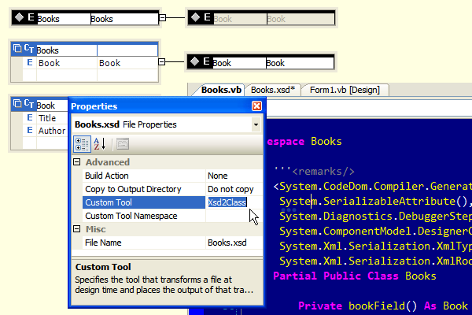Select the E icon beside Title
This screenshot has width=472, height=315.
point(30,117)
